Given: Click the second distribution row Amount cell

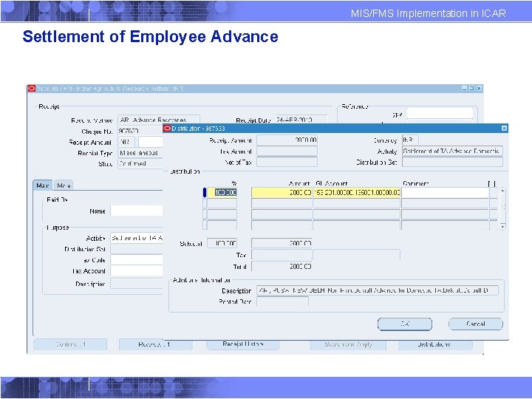Looking at the screenshot, I should pos(282,203).
